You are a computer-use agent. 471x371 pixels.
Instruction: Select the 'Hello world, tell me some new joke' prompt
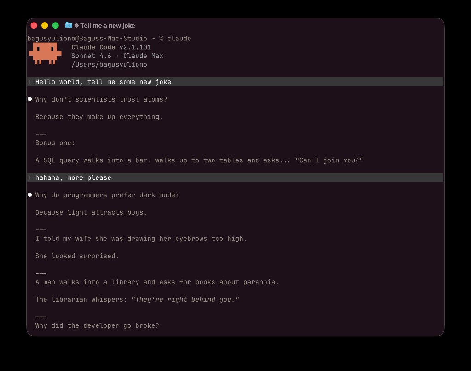pos(235,82)
